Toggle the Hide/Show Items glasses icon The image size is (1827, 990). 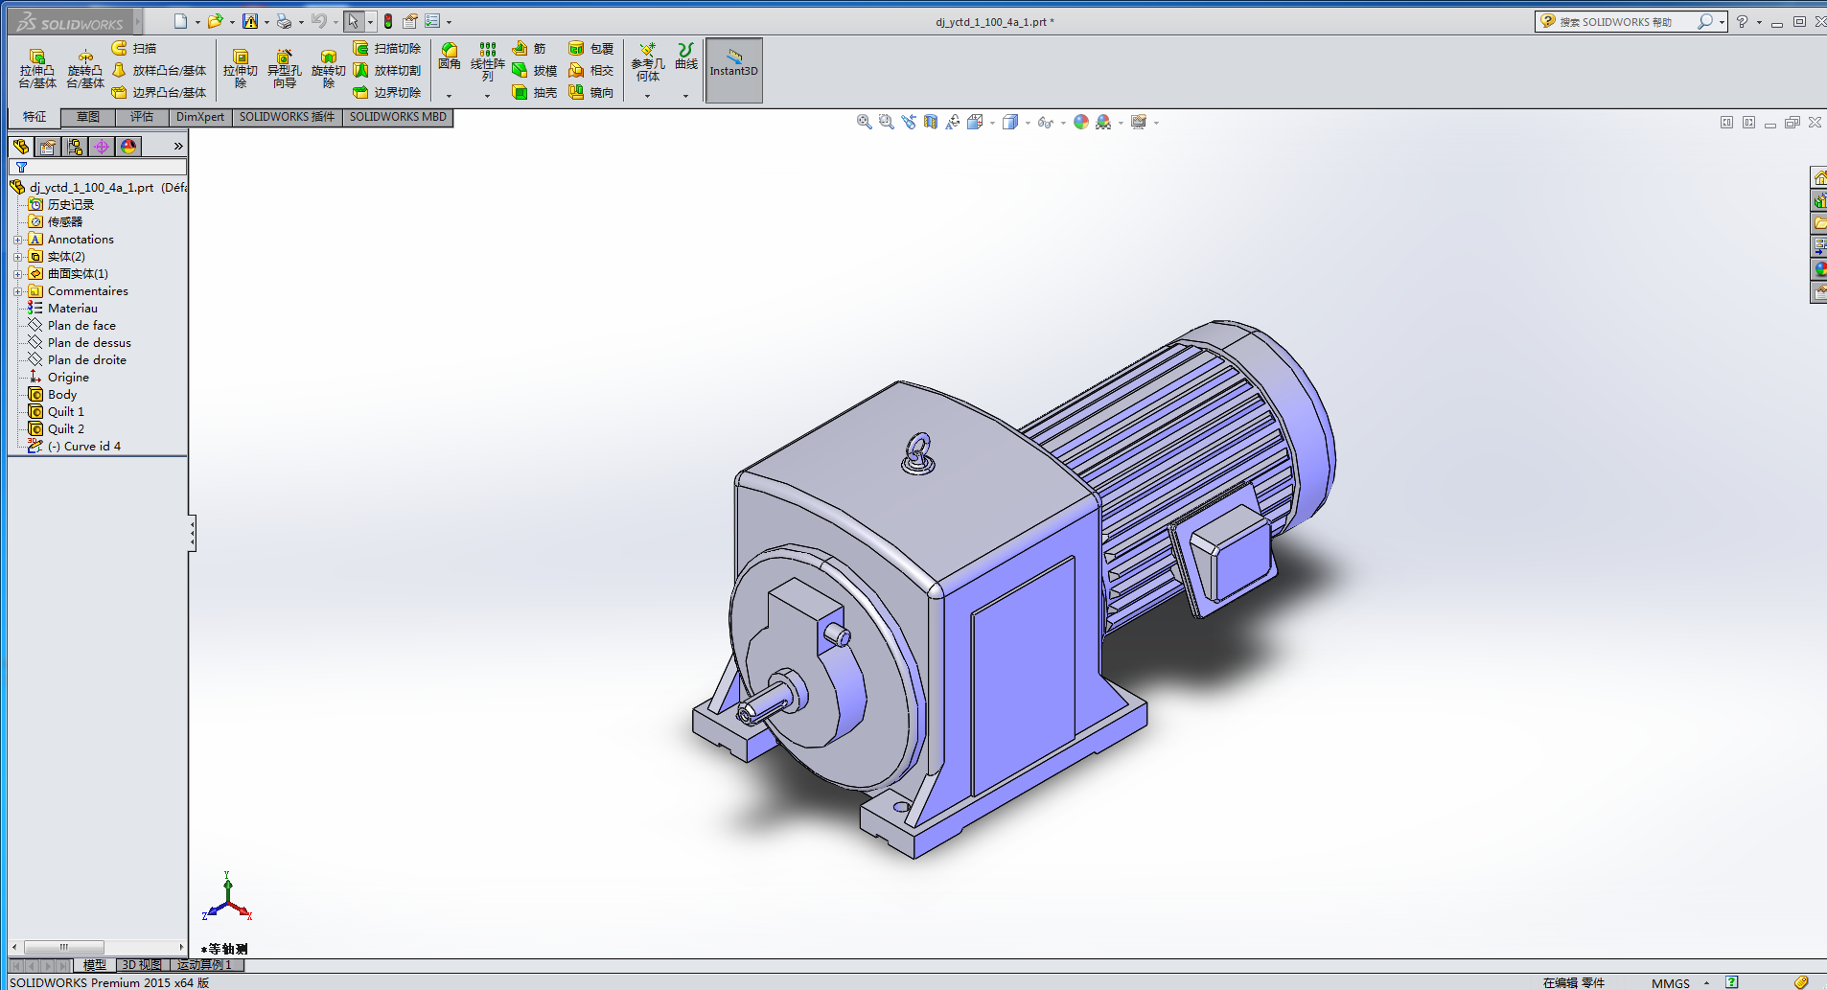[1045, 123]
